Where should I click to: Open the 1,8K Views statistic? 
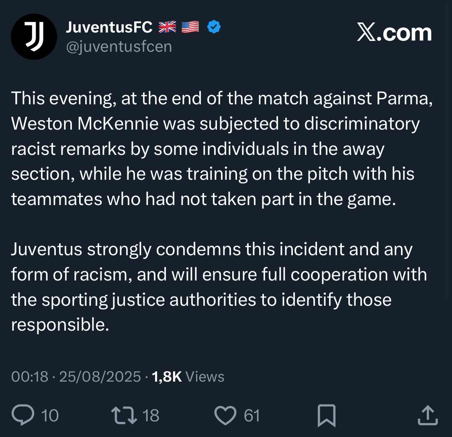coord(188,377)
